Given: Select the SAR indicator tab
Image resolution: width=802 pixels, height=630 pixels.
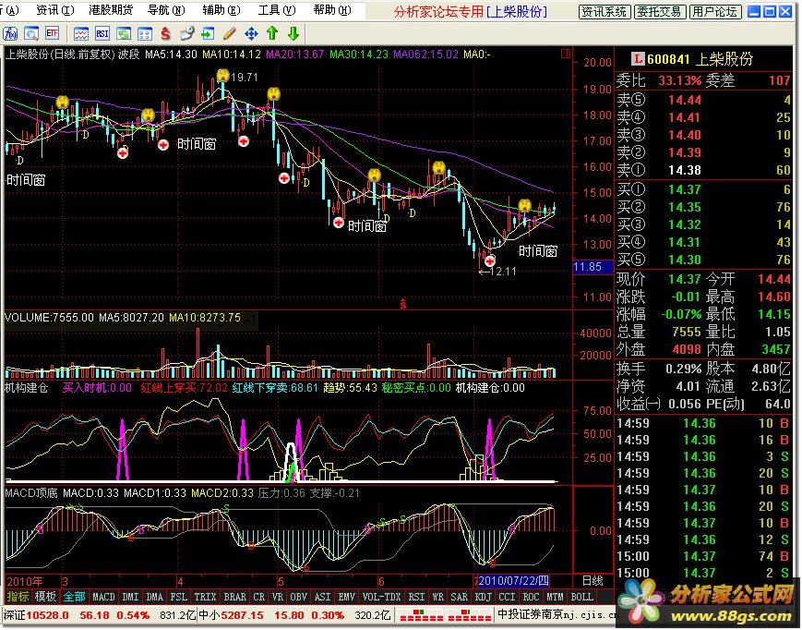Looking at the screenshot, I should (x=460, y=597).
